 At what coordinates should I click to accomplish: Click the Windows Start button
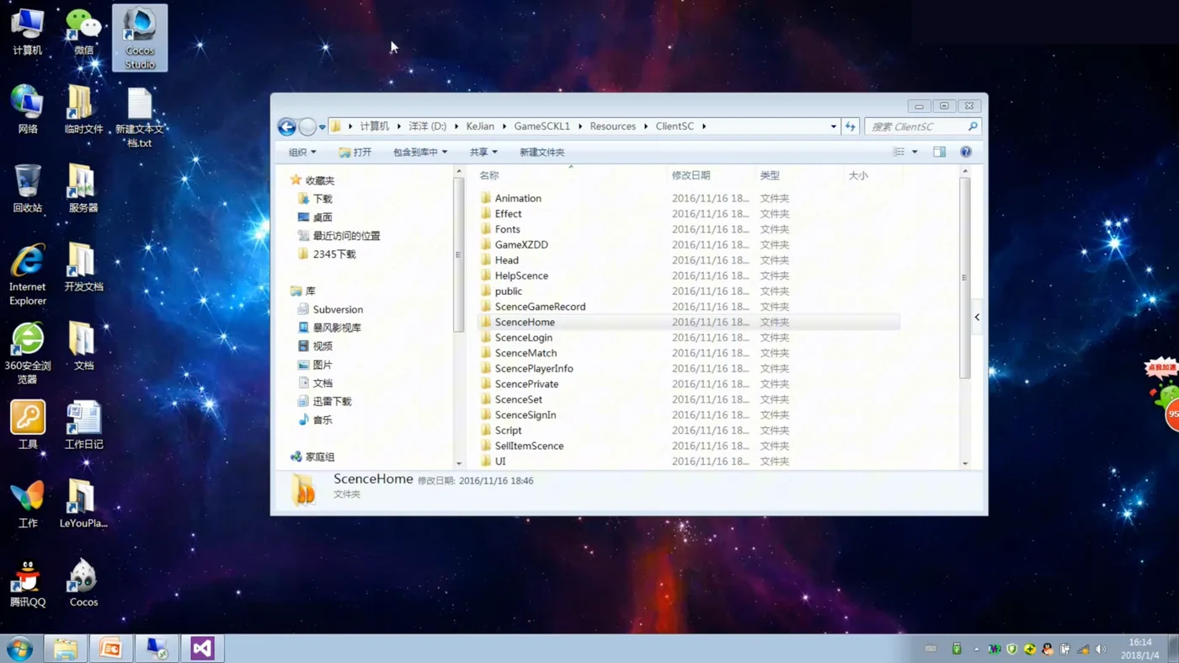click(x=19, y=649)
